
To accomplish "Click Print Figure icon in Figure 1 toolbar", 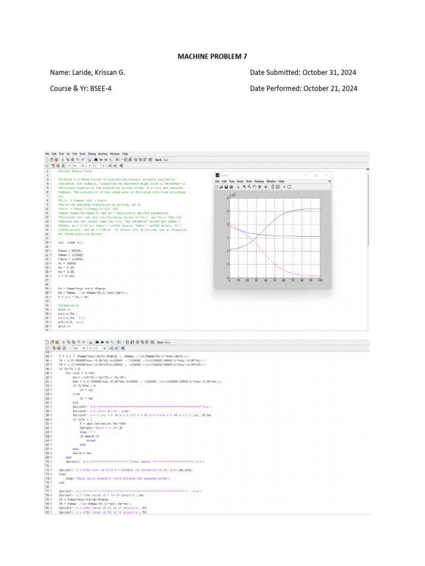I will (x=231, y=187).
